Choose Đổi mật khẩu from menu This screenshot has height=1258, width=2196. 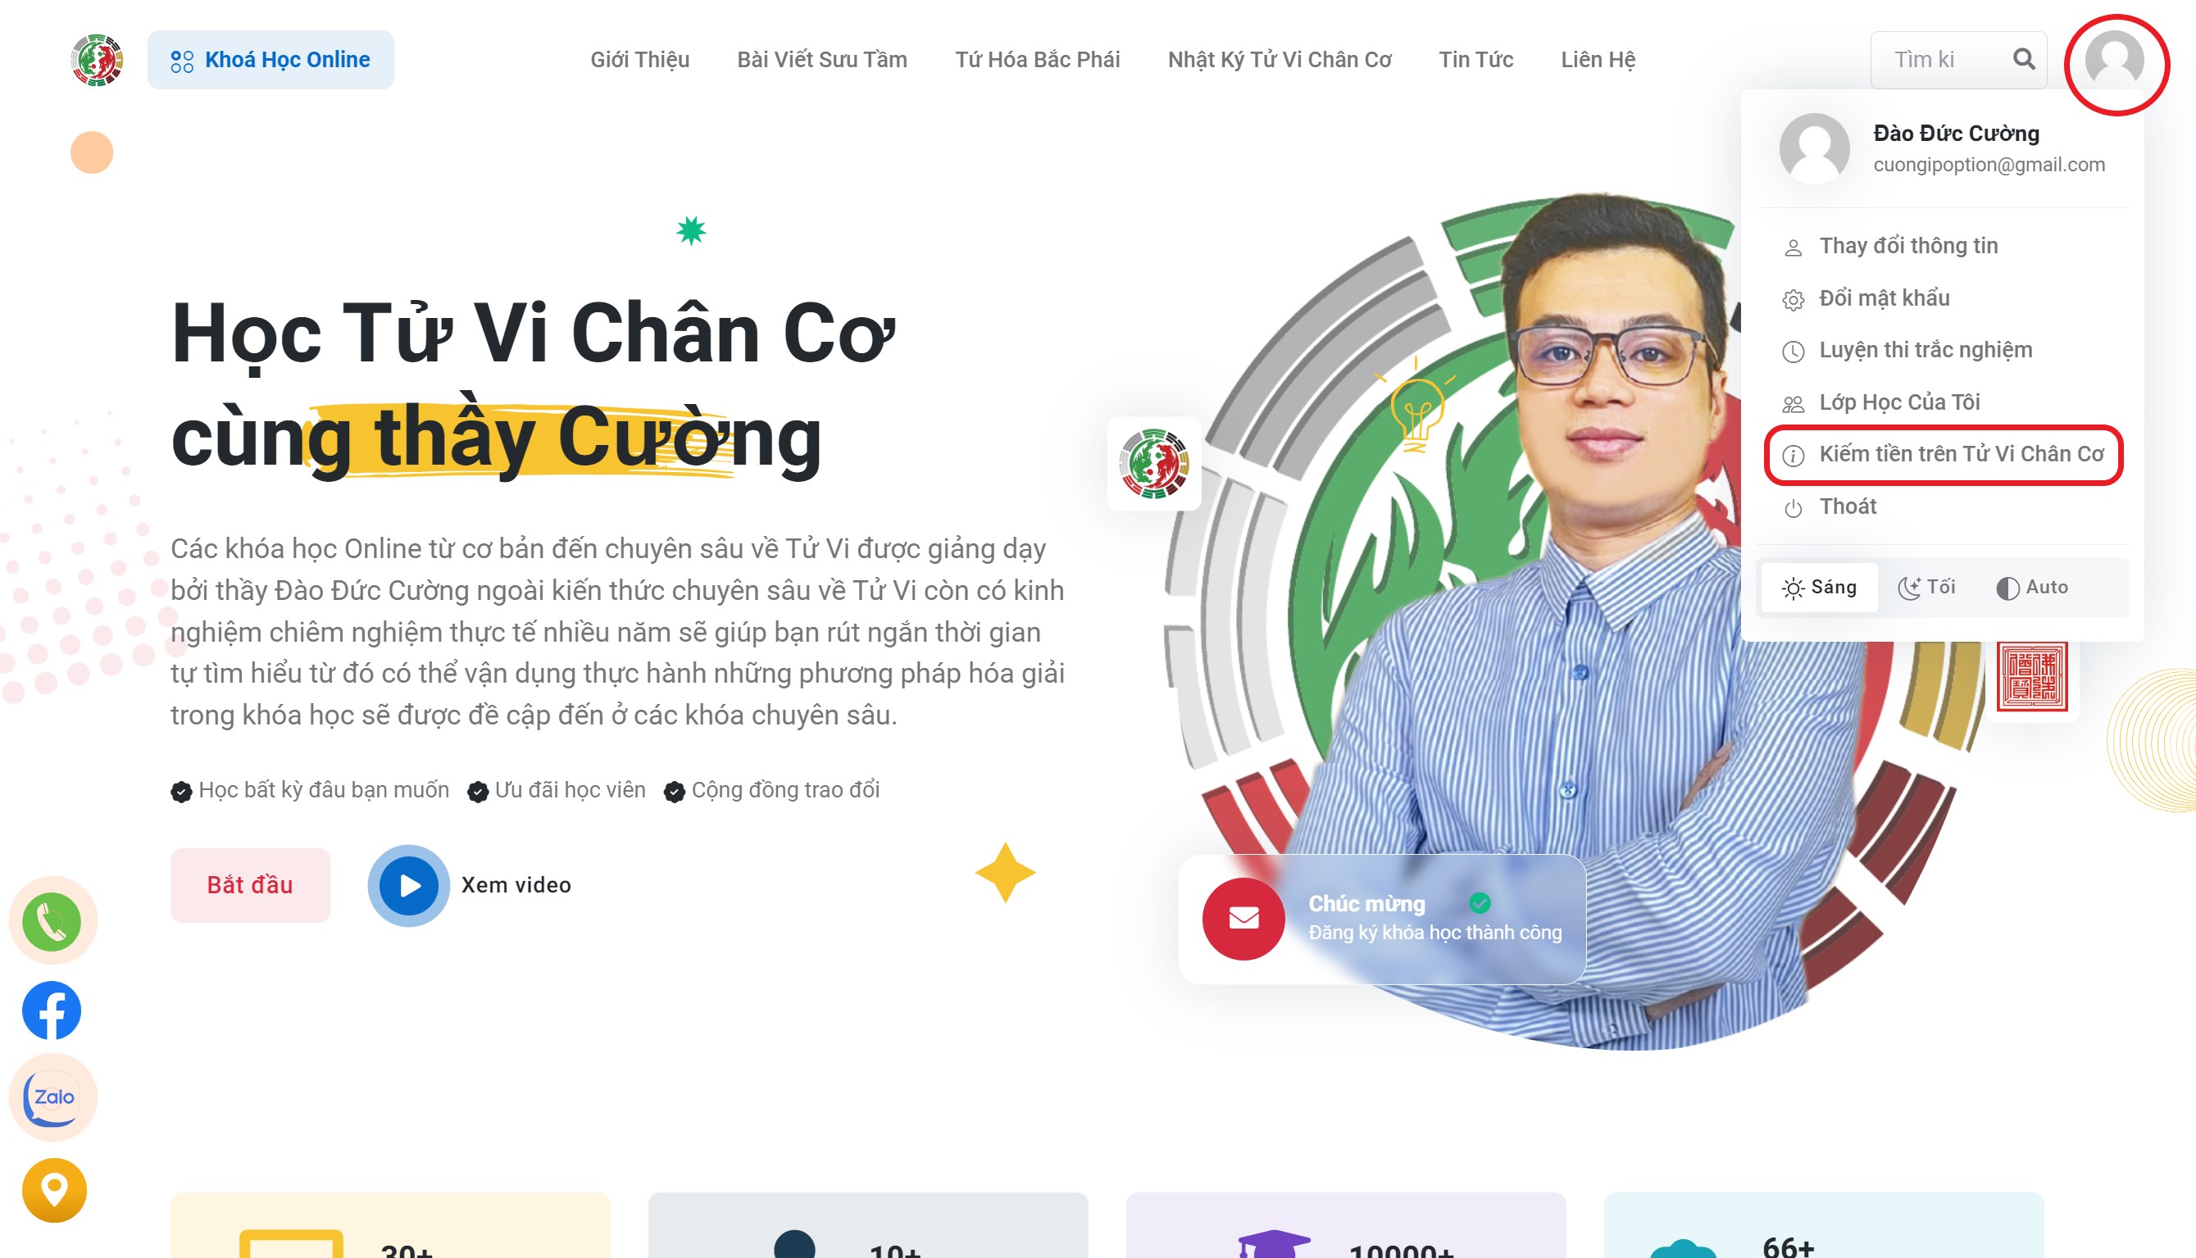(x=1884, y=298)
